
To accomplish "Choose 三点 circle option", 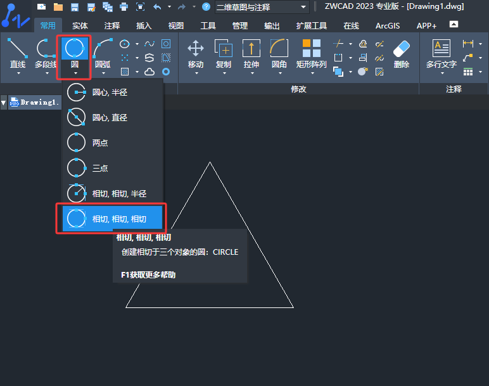I will coord(113,168).
